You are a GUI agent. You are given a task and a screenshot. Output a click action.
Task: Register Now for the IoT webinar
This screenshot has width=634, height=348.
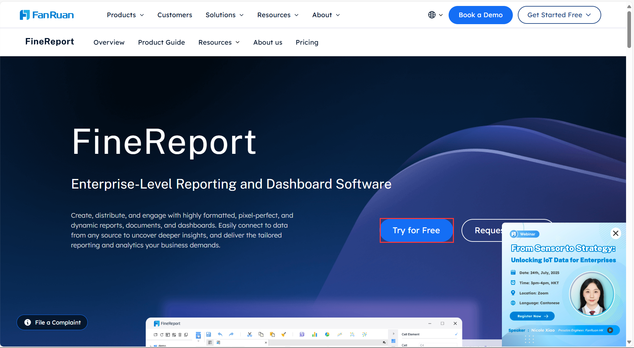pos(532,316)
